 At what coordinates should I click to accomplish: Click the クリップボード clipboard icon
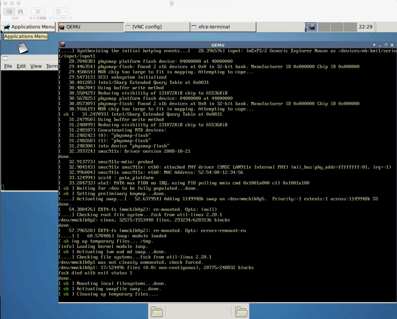click(58, 12)
